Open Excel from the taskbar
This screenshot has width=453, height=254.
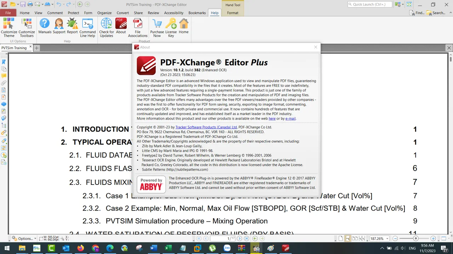[168, 248]
